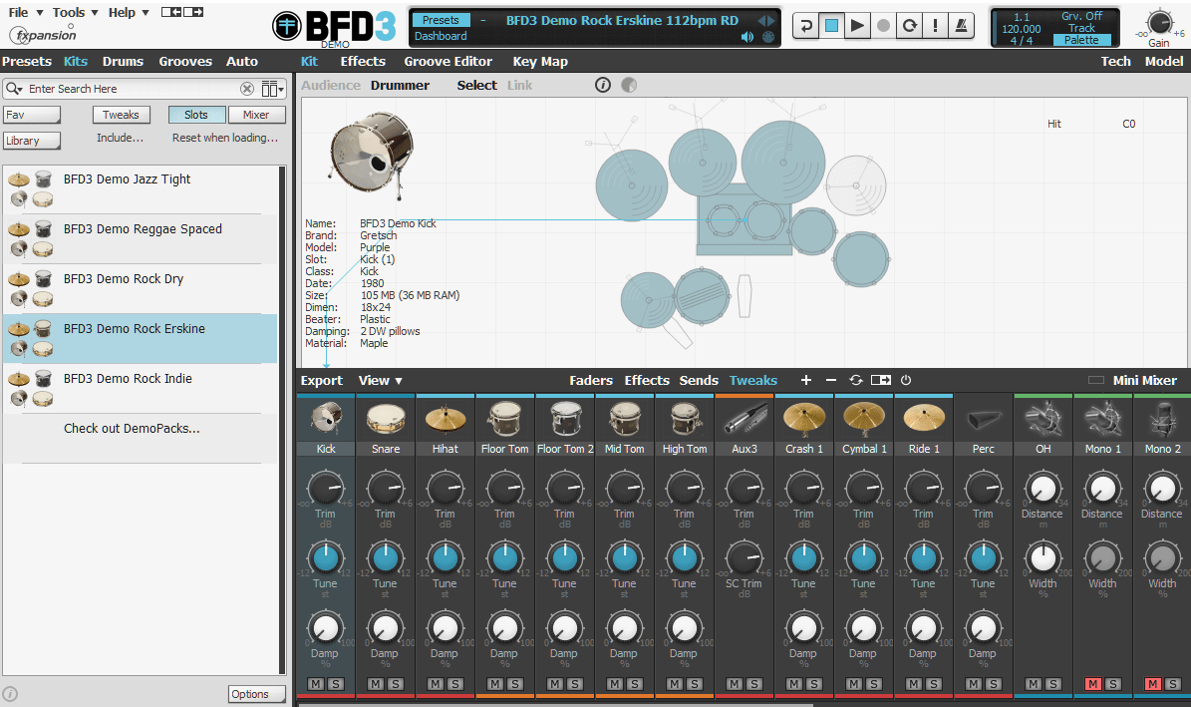Switch to the Groove Editor tab
Viewport: 1191px width, 707px height.
coord(447,61)
